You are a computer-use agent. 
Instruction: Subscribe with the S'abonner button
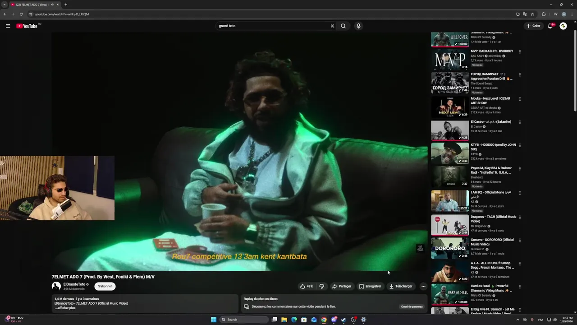coord(105,286)
